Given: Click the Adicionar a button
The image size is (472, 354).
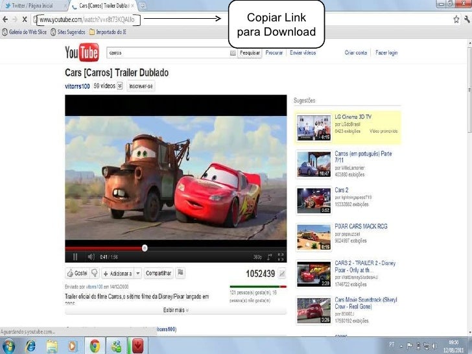Looking at the screenshot, I should (x=118, y=274).
